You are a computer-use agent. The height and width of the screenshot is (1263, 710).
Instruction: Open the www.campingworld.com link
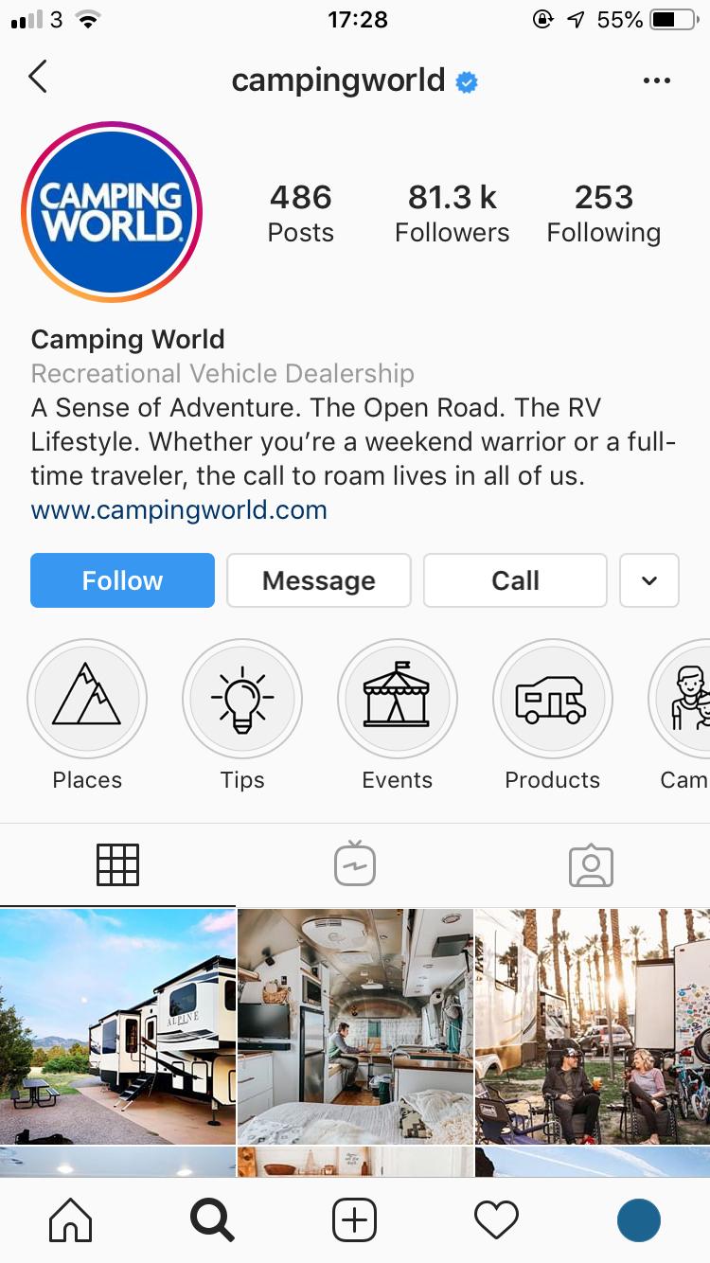tap(179, 510)
